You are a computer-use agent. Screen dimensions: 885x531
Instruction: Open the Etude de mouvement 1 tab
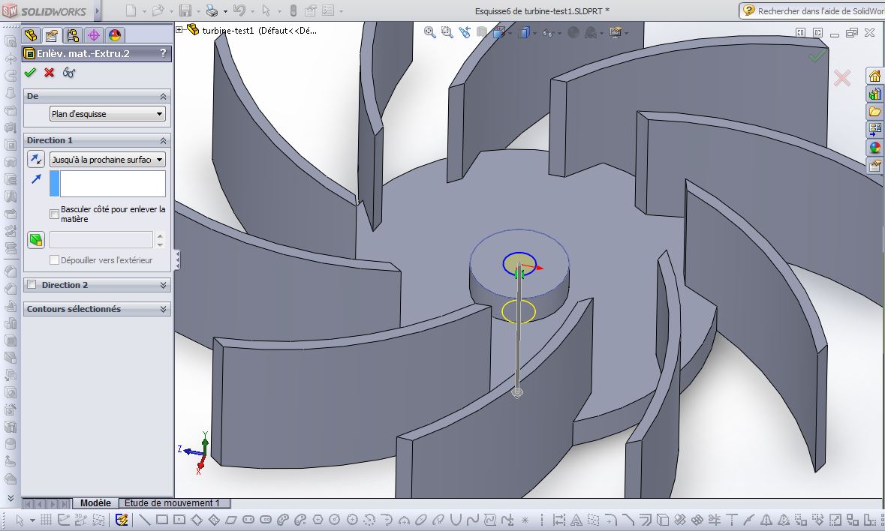click(173, 502)
